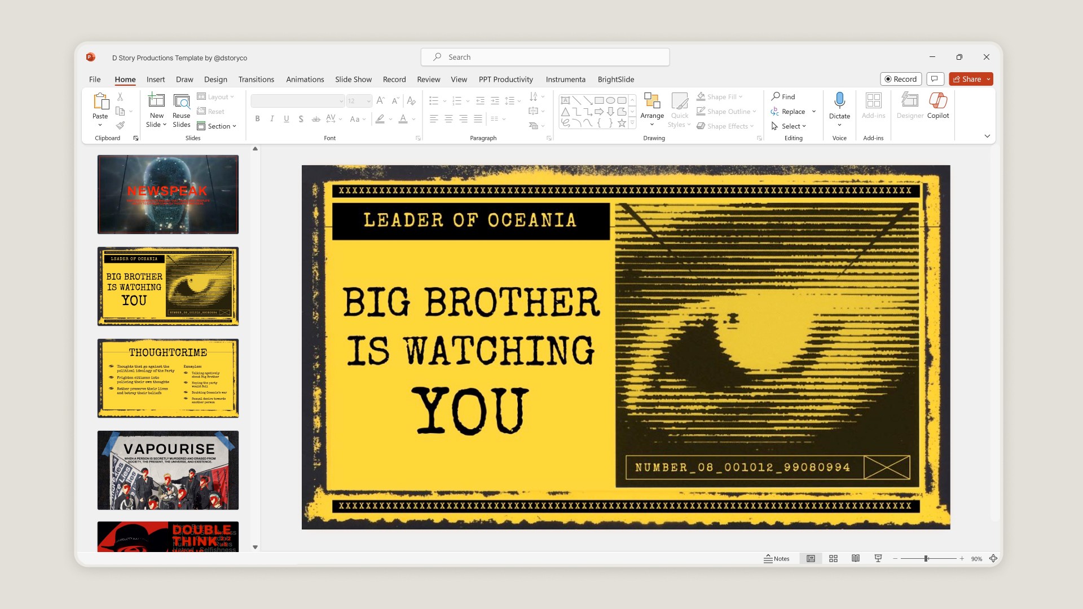1083x609 pixels.
Task: Toggle the Notes pane
Action: [x=777, y=558]
